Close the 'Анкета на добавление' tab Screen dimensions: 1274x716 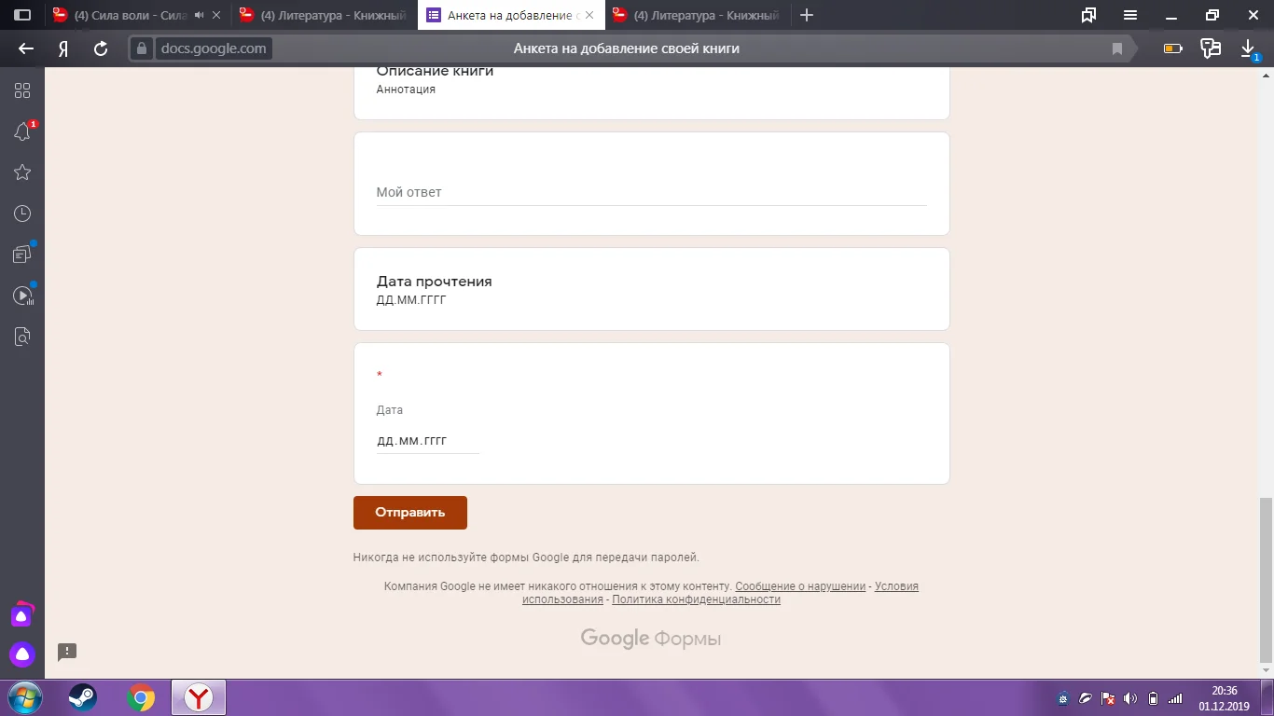[589, 15]
